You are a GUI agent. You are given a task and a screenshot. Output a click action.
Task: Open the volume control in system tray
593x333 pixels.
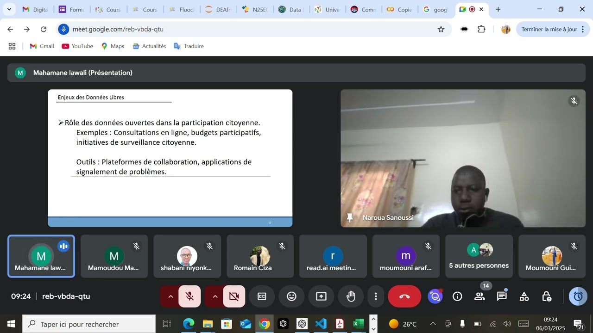pyautogui.click(x=507, y=324)
